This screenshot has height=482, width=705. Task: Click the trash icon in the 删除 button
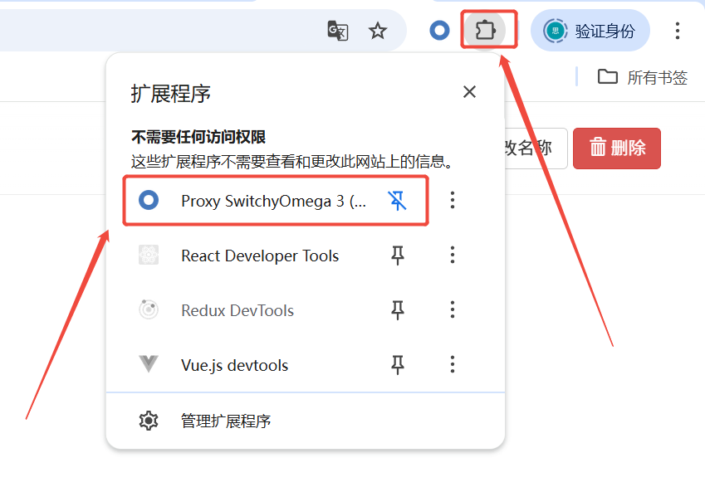(598, 148)
